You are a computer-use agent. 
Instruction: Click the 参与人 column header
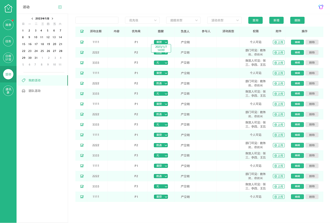point(206,31)
